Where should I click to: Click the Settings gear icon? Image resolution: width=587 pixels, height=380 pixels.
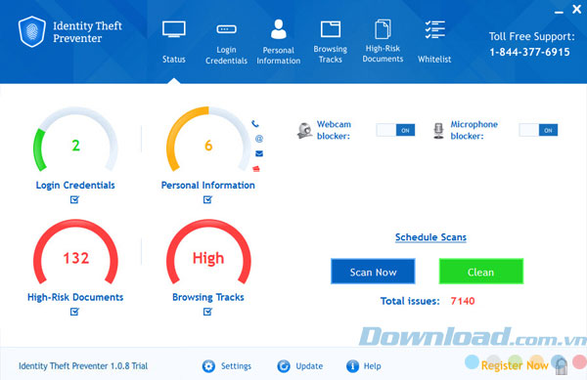tap(208, 366)
